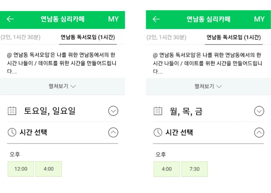Tap the back arrow in the right header

156,19
